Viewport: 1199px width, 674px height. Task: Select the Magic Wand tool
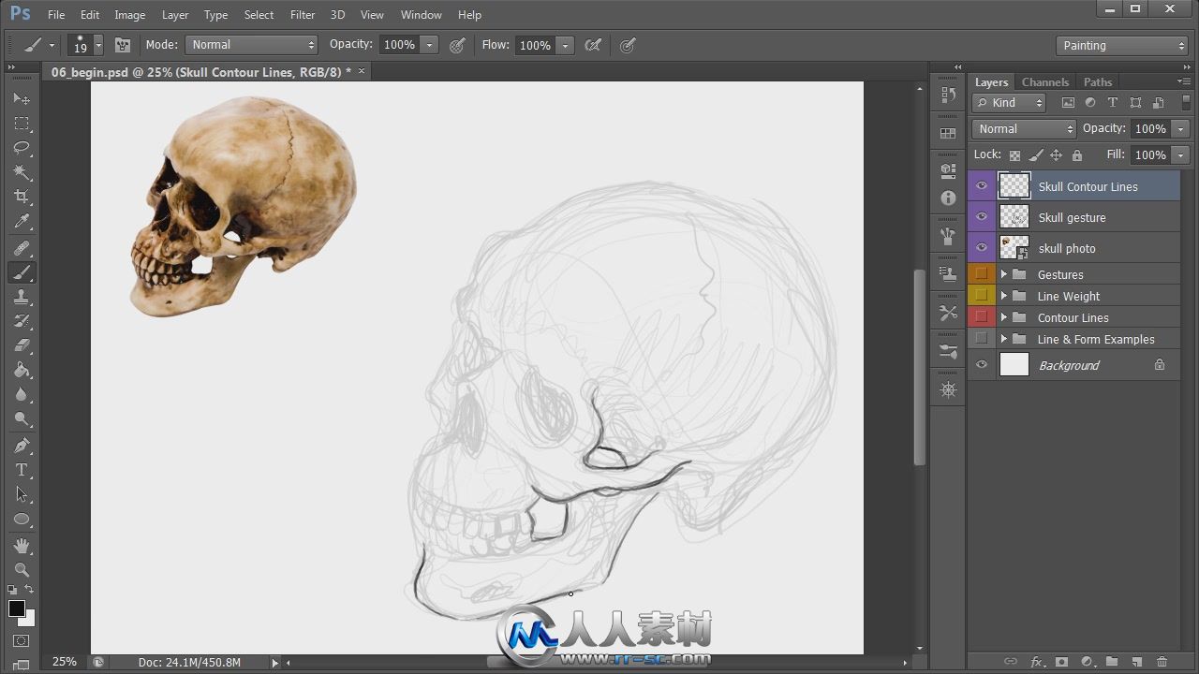coord(22,172)
